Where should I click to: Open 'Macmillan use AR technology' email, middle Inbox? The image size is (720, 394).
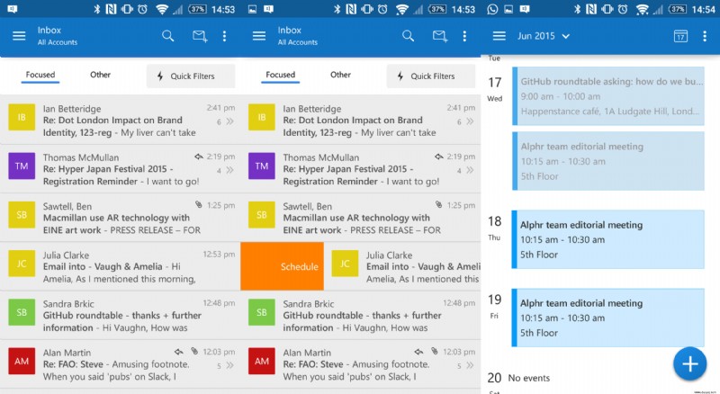tap(361, 218)
